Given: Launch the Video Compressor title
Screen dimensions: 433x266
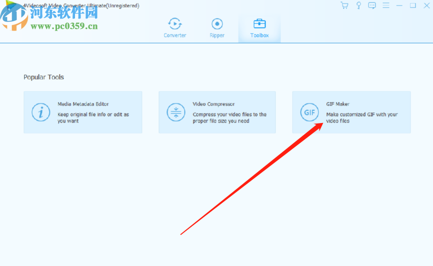Looking at the screenshot, I should pyautogui.click(x=213, y=104).
